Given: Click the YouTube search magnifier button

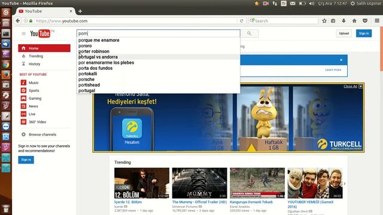Looking at the screenshot, I should pos(249,33).
